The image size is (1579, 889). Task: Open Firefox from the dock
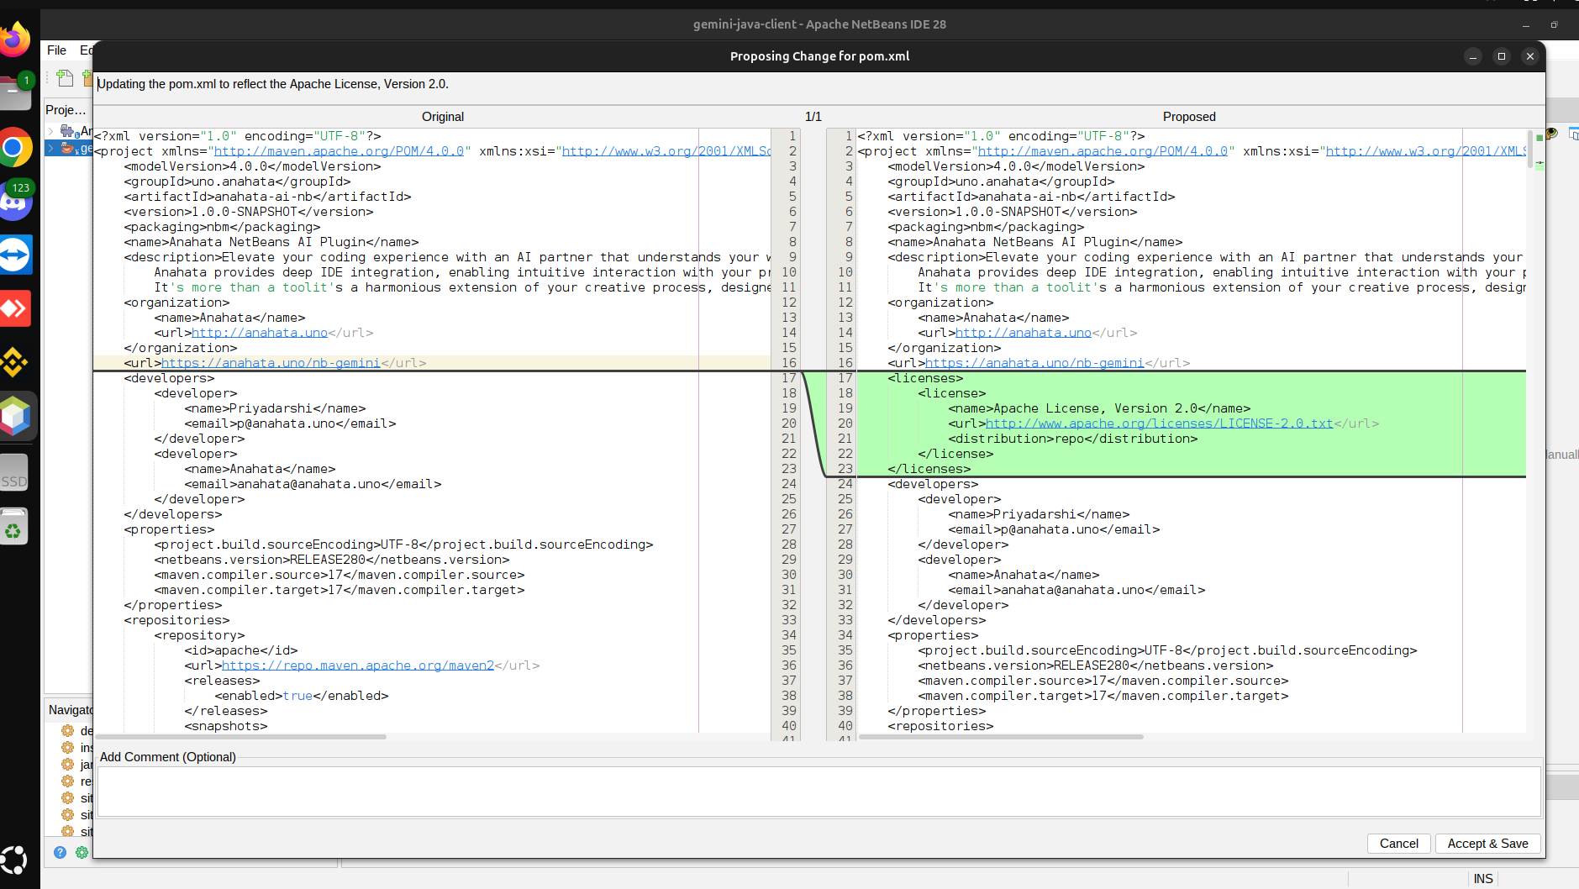[x=15, y=39]
